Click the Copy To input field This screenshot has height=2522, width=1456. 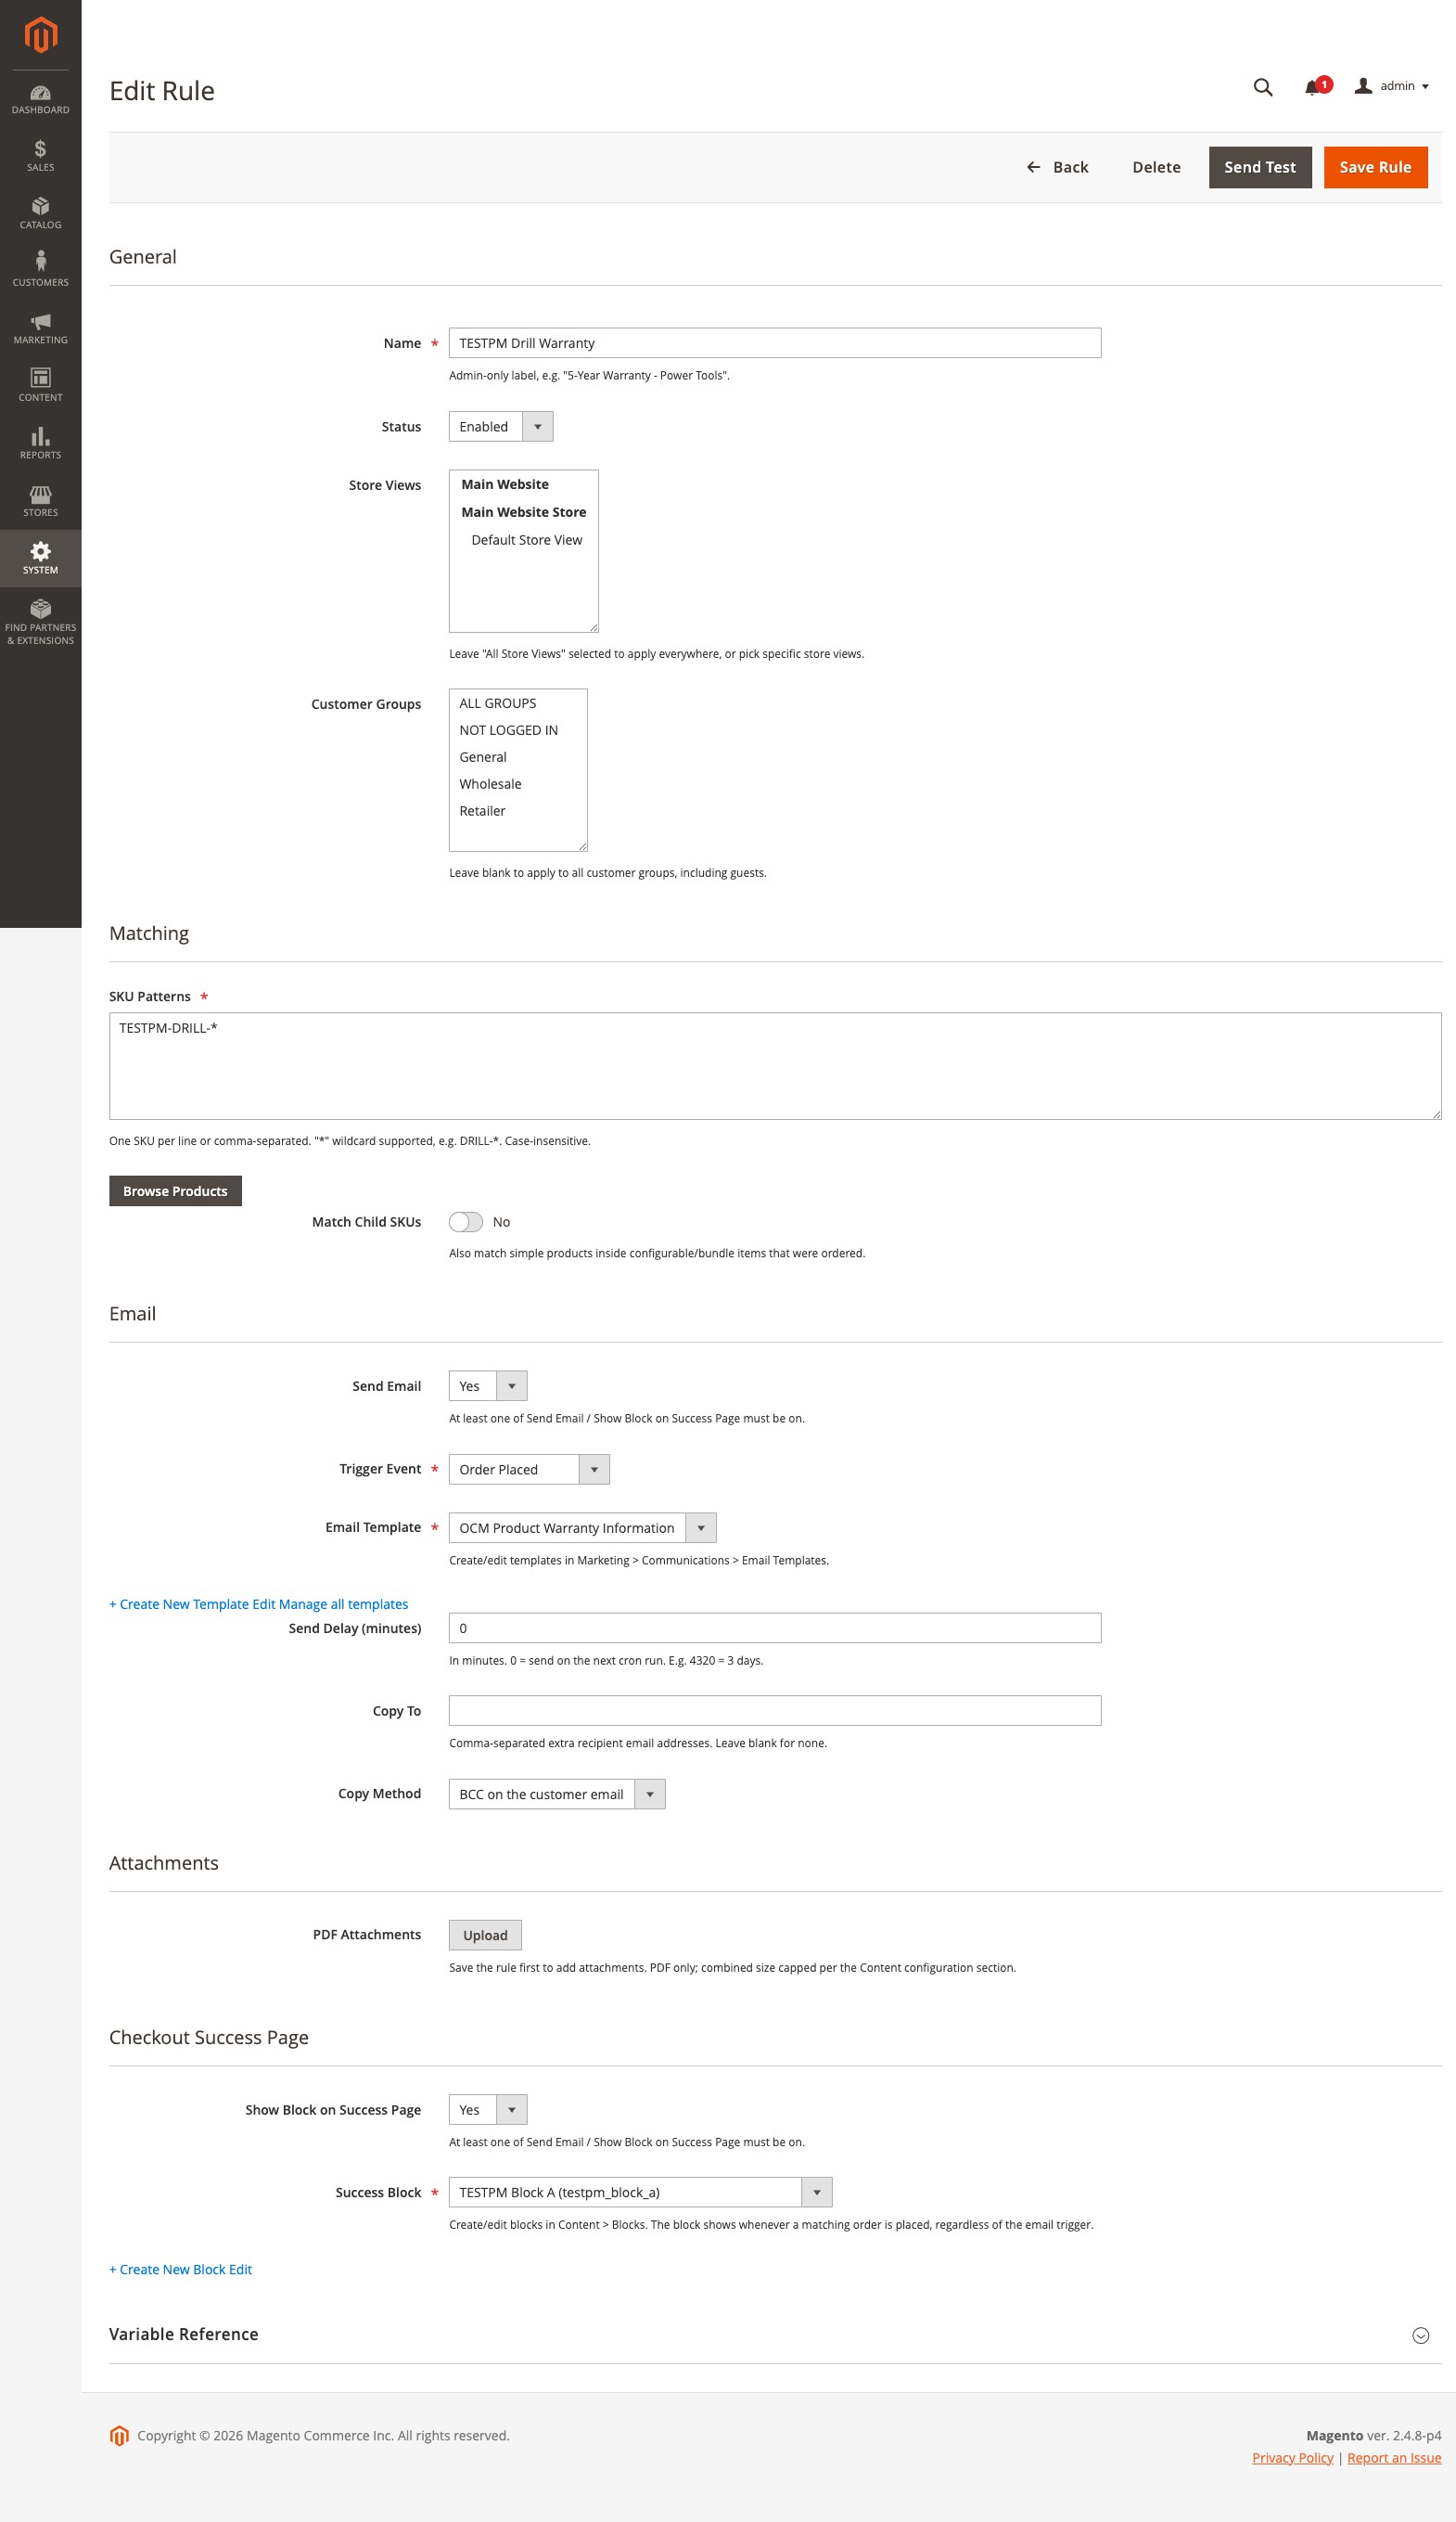coord(775,1711)
